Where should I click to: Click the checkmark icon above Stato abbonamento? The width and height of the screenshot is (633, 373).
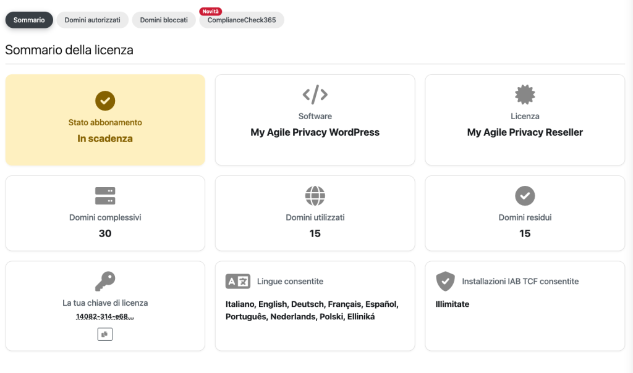[105, 101]
